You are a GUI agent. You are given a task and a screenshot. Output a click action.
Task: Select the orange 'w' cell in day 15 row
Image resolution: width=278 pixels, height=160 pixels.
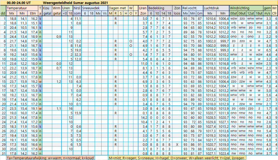pos(41,82)
